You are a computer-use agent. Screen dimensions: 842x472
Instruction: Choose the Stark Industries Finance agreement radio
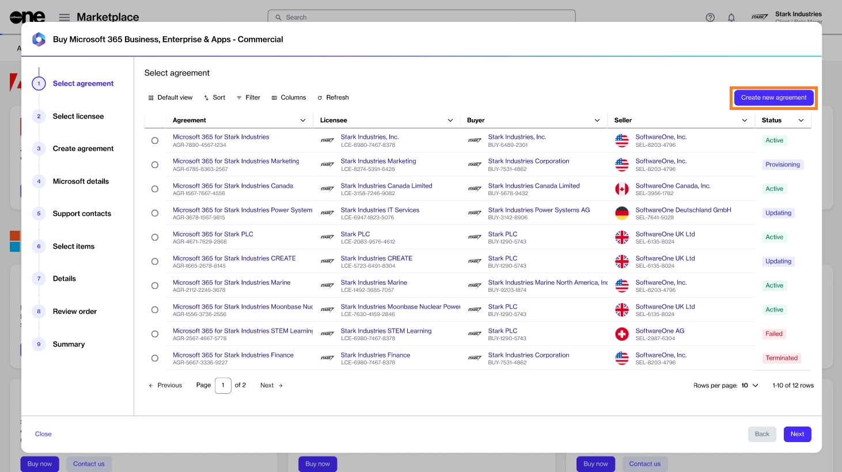click(x=155, y=358)
